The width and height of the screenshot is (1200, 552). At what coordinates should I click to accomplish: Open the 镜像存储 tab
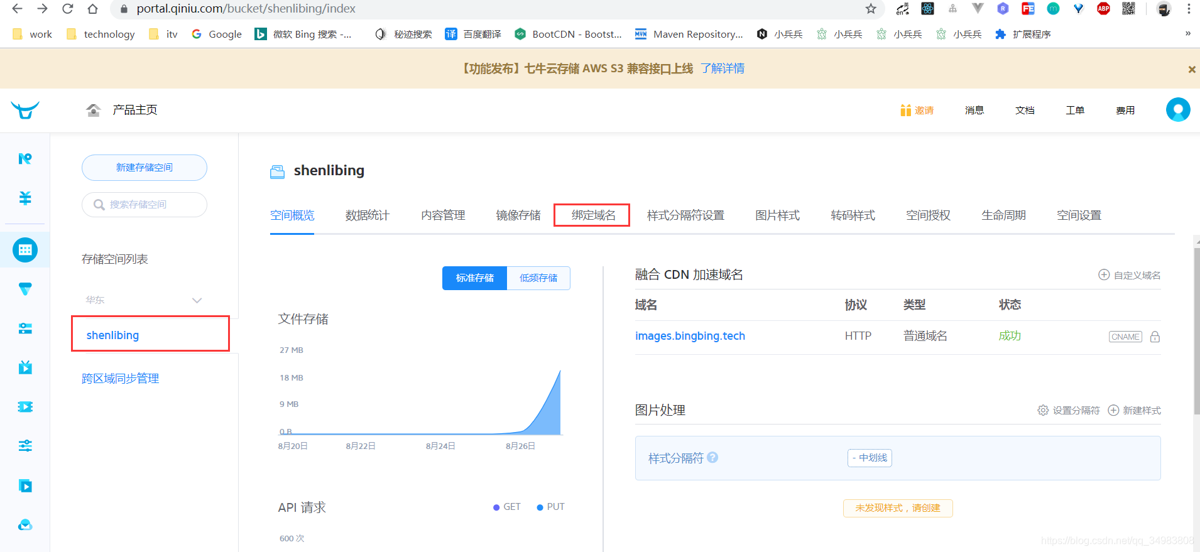point(518,215)
